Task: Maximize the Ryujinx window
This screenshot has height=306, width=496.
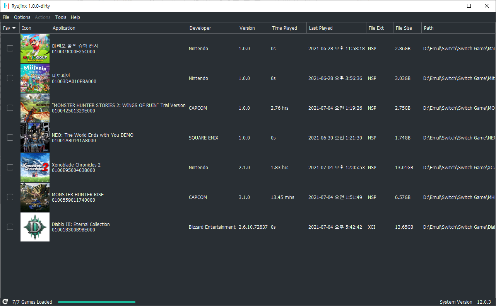Action: coord(469,6)
